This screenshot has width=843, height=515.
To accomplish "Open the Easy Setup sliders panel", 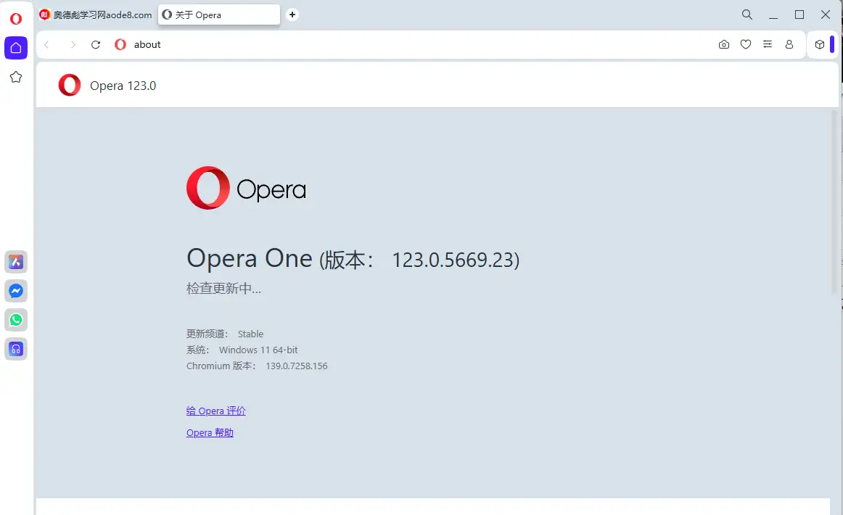I will (767, 44).
